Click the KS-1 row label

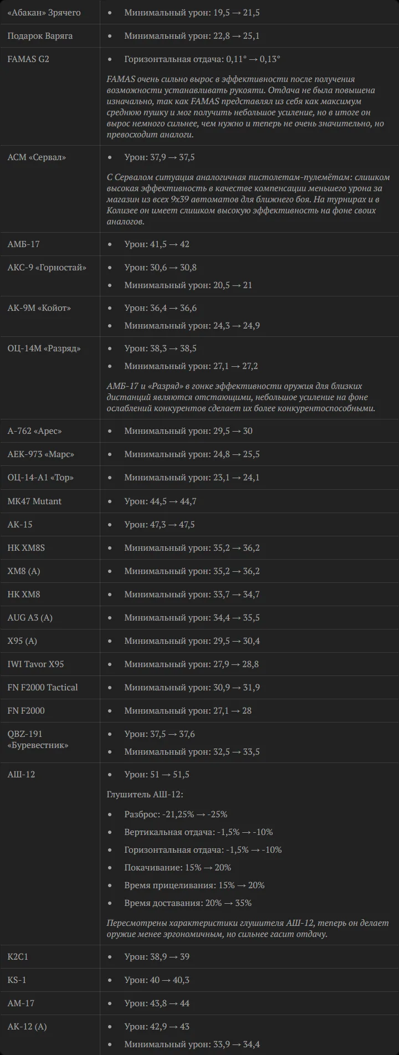coord(17,980)
